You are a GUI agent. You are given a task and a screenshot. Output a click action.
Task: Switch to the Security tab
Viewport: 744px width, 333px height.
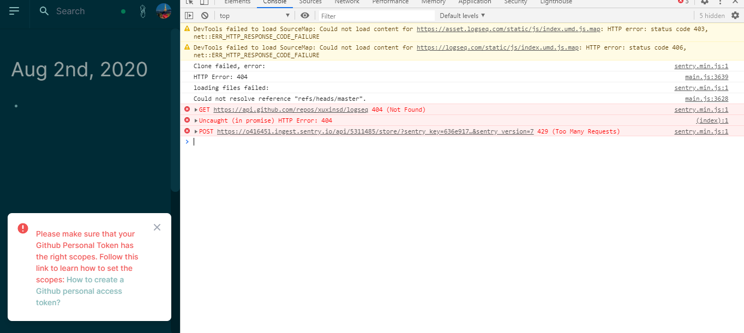click(515, 2)
